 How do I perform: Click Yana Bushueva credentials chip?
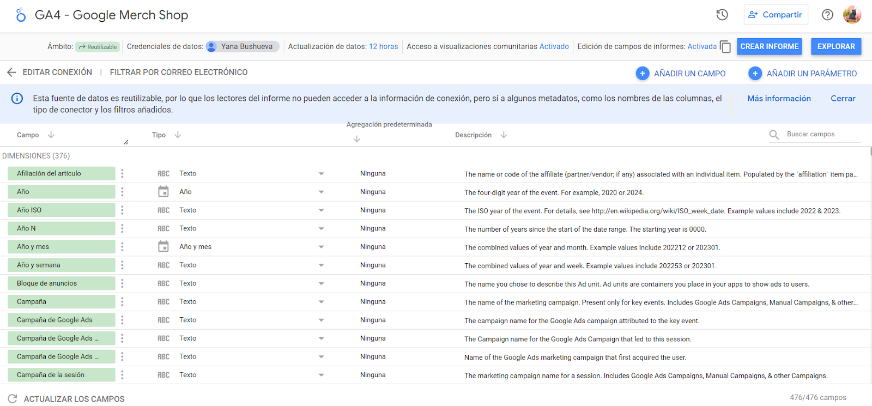pyautogui.click(x=243, y=47)
